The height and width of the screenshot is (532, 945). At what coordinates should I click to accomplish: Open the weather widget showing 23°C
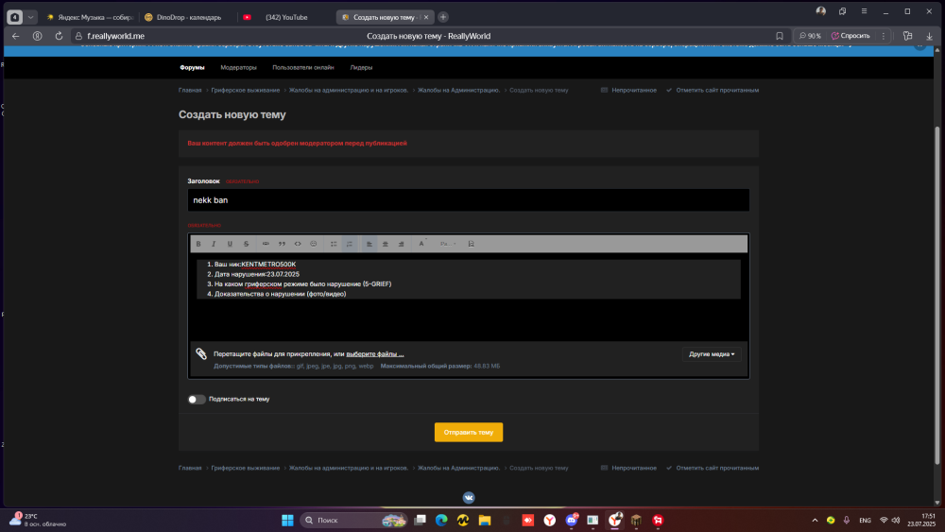(x=38, y=520)
